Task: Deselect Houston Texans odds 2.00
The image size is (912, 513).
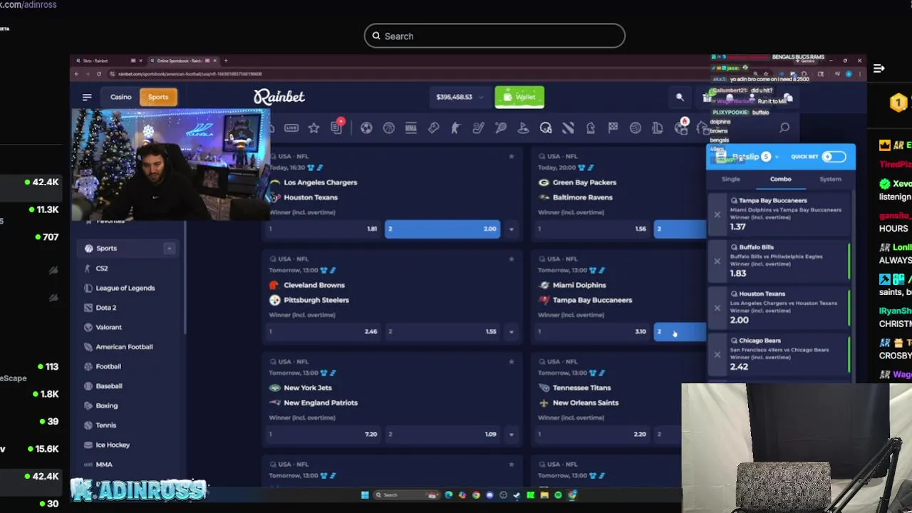Action: coord(442,229)
